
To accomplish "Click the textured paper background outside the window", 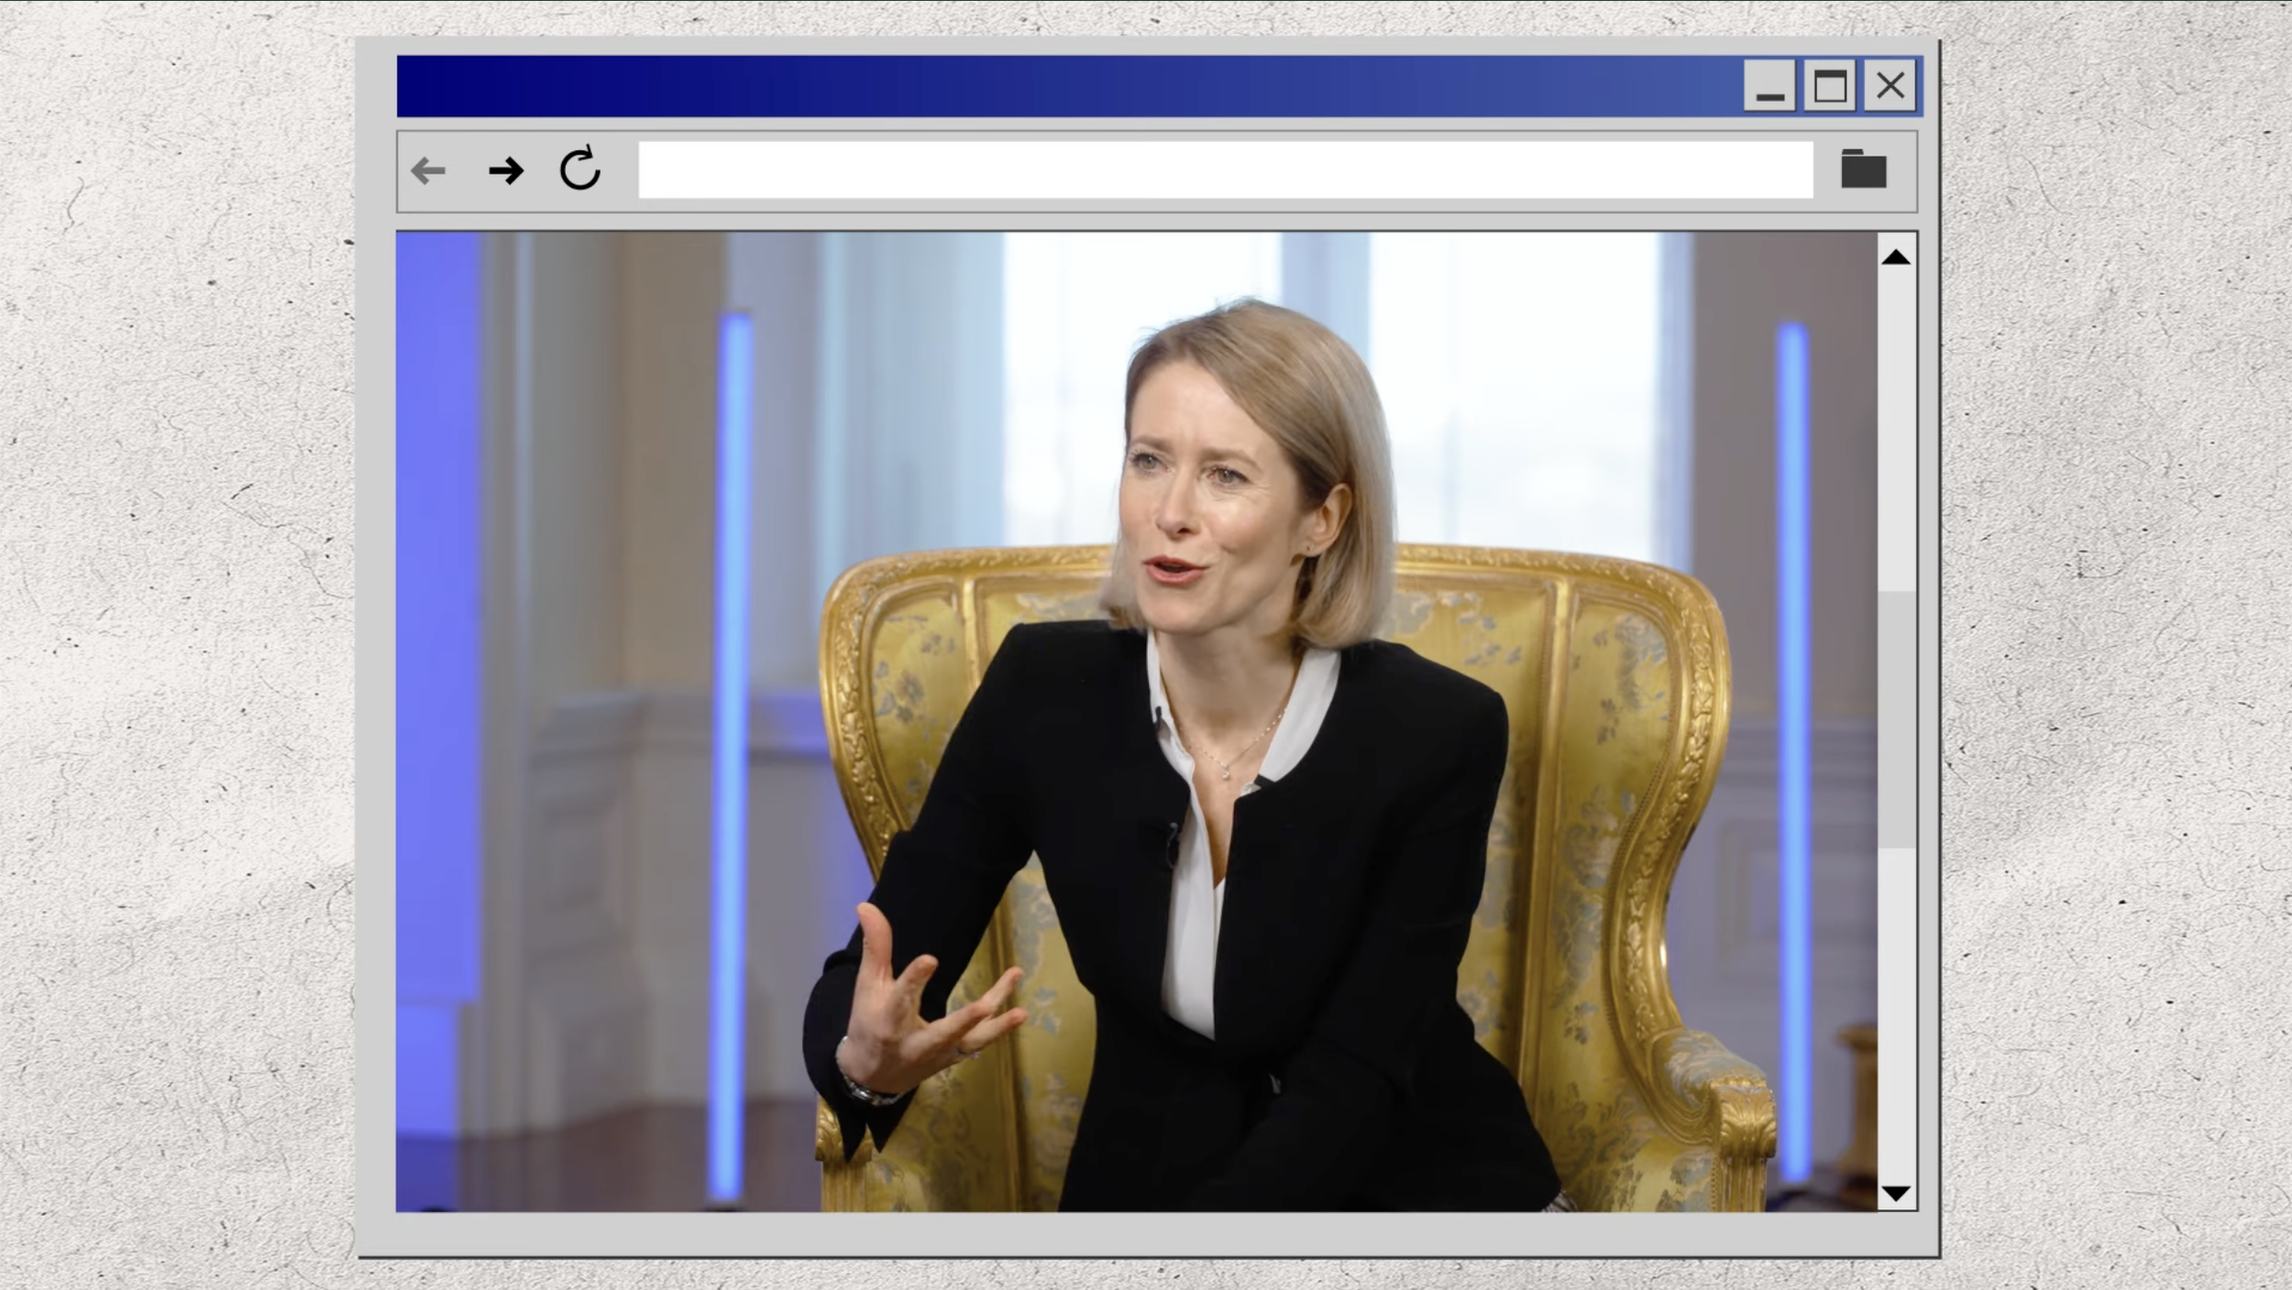I will tap(174, 641).
